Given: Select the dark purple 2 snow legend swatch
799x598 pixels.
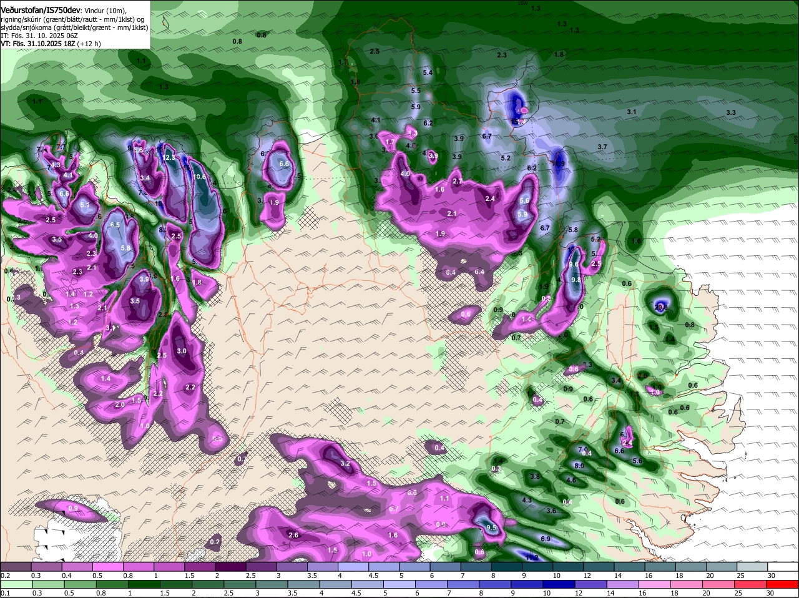Looking at the screenshot, I should pos(230,566).
